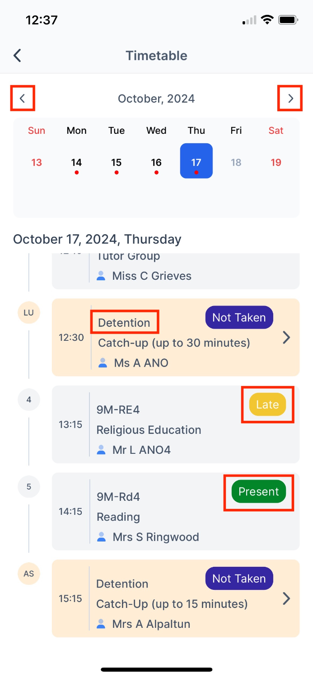Go to previous month with left chevron
Viewport: 313px width, 678px height.
[x=23, y=99]
